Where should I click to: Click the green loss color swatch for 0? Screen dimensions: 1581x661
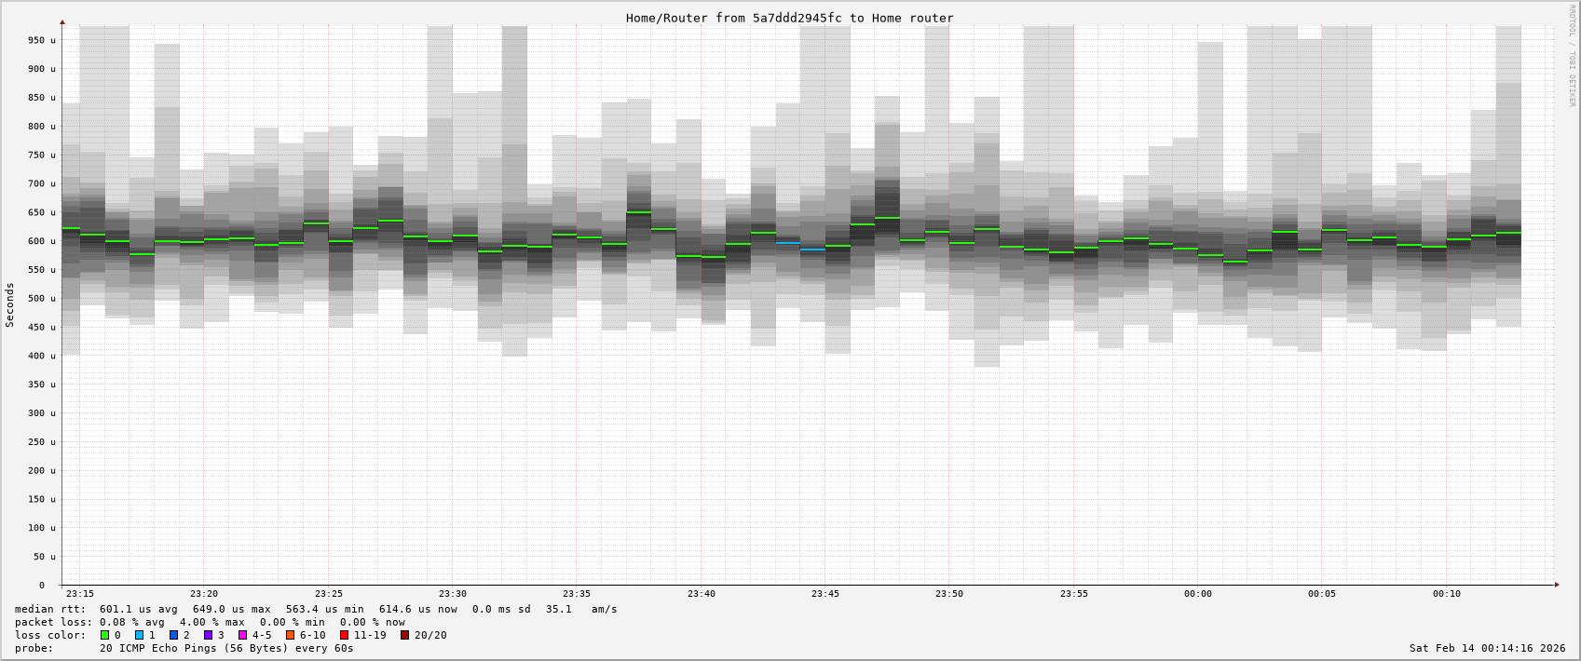point(105,635)
